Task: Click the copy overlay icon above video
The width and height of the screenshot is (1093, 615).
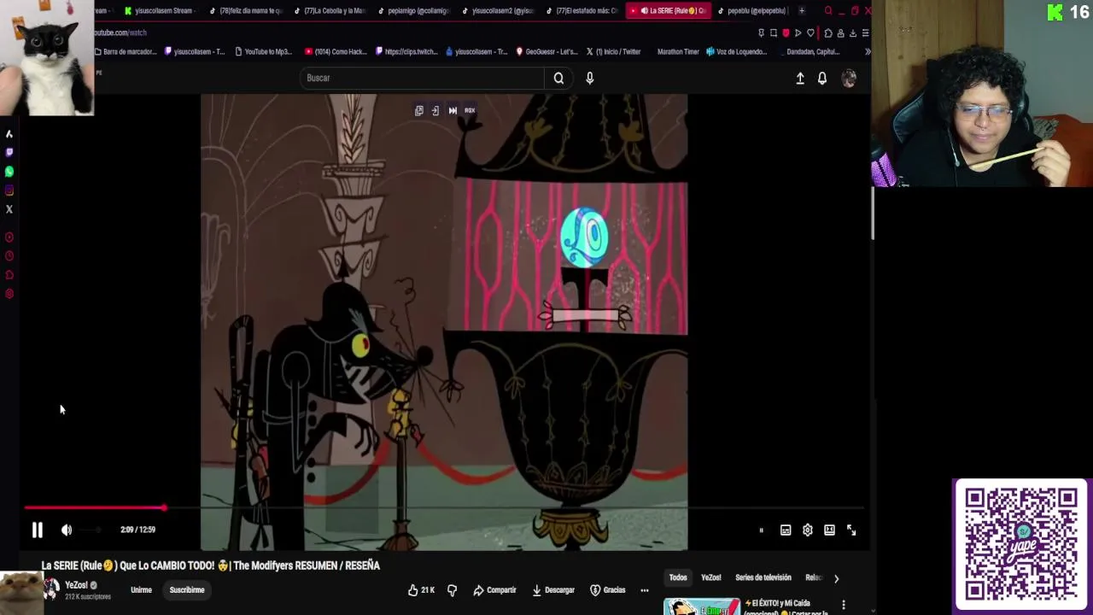Action: [419, 110]
